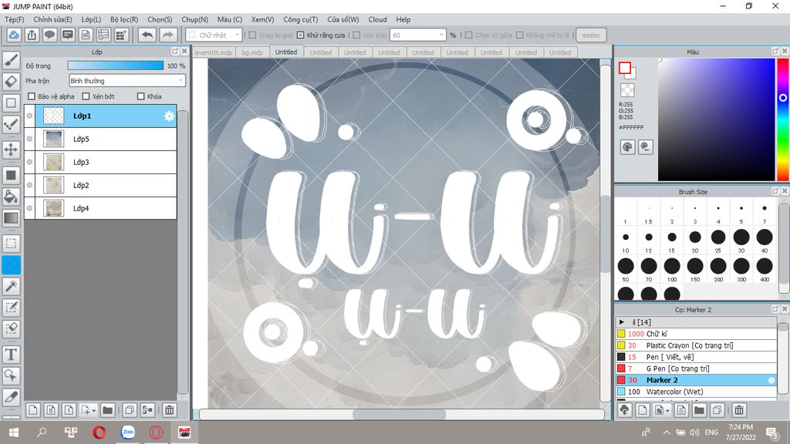Download brushes via cloud icon in brush panel

click(x=624, y=410)
